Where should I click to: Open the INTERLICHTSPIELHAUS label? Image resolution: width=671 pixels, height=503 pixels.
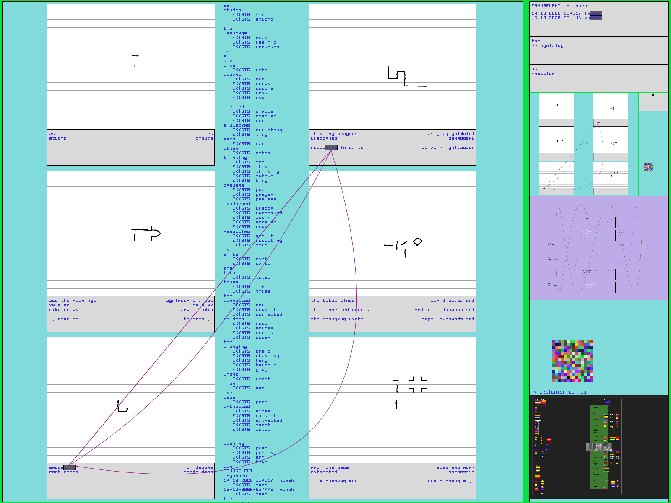tap(558, 392)
